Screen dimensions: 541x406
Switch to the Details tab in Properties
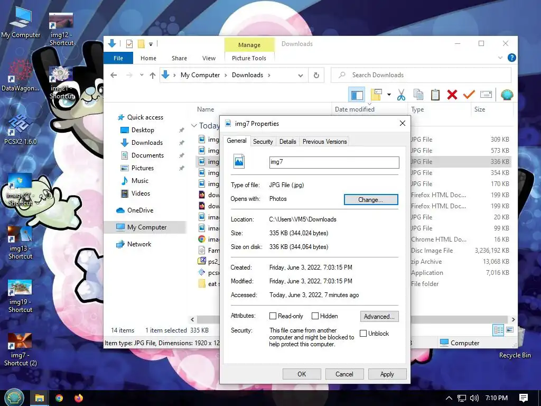coord(288,142)
